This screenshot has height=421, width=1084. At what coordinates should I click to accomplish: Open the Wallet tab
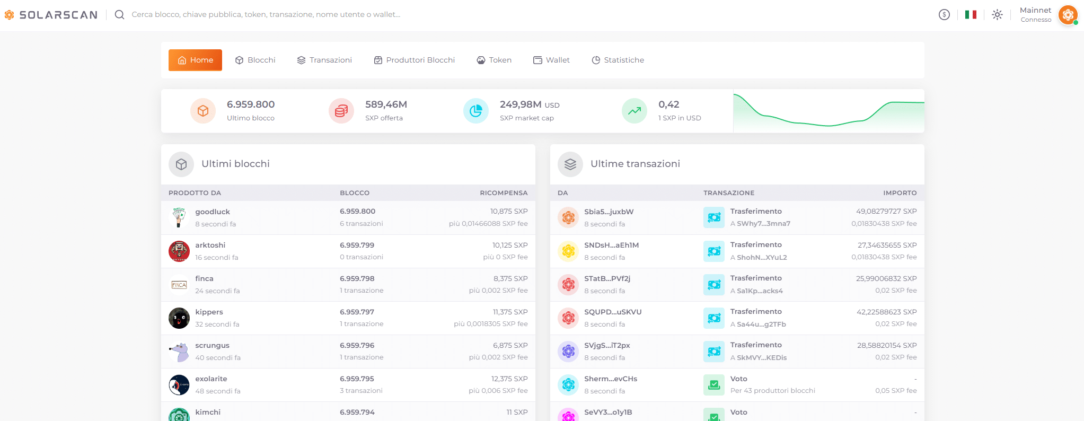point(552,60)
